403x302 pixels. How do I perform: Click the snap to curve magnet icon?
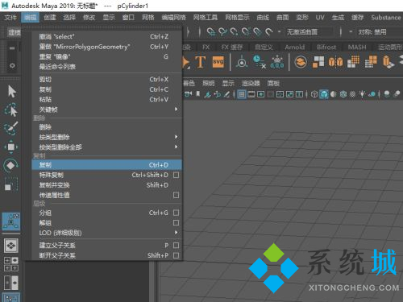[x=222, y=32]
